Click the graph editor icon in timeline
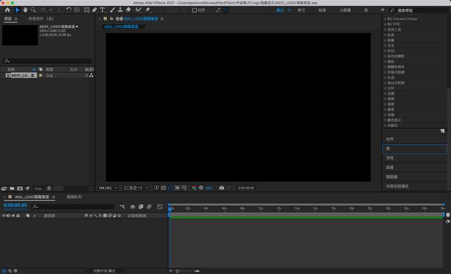Viewport: 451px width, 274px height. pyautogui.click(x=160, y=206)
